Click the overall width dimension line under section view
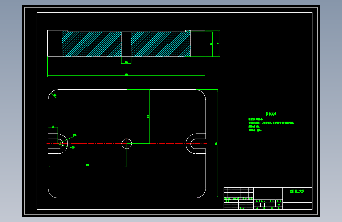This screenshot has width=342, height=222. (x=126, y=76)
